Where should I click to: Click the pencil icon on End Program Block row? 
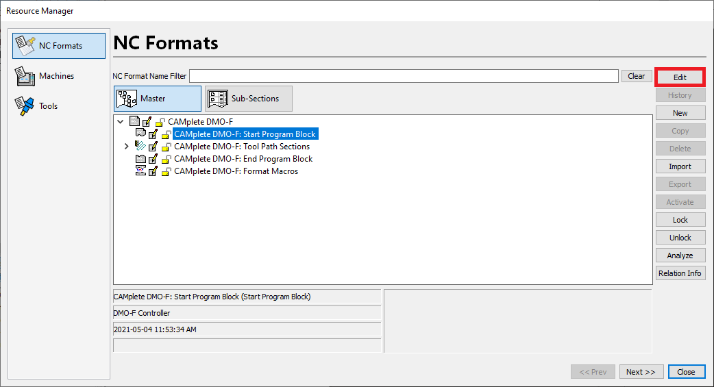(153, 159)
